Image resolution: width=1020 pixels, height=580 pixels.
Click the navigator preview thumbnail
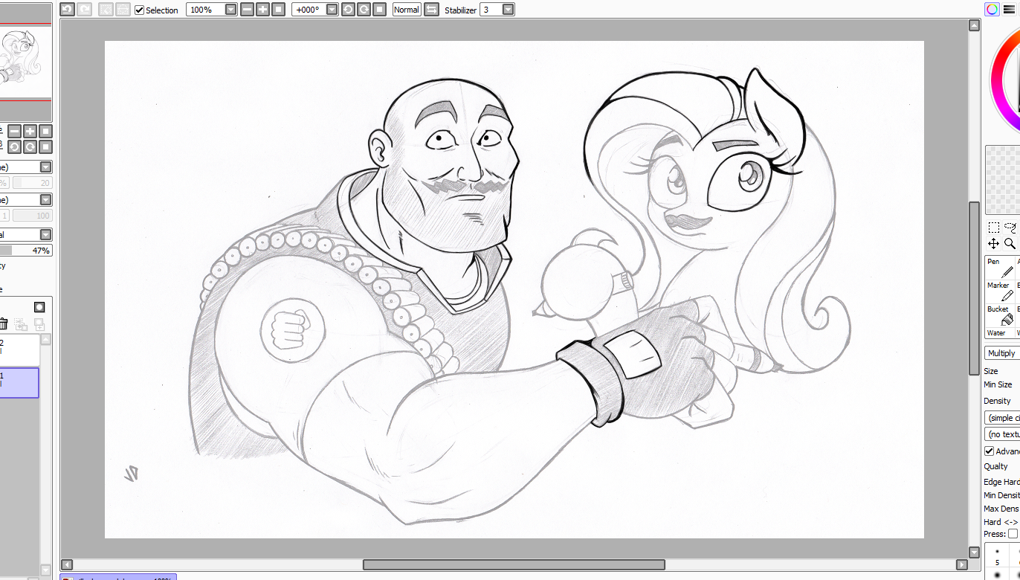(x=26, y=62)
